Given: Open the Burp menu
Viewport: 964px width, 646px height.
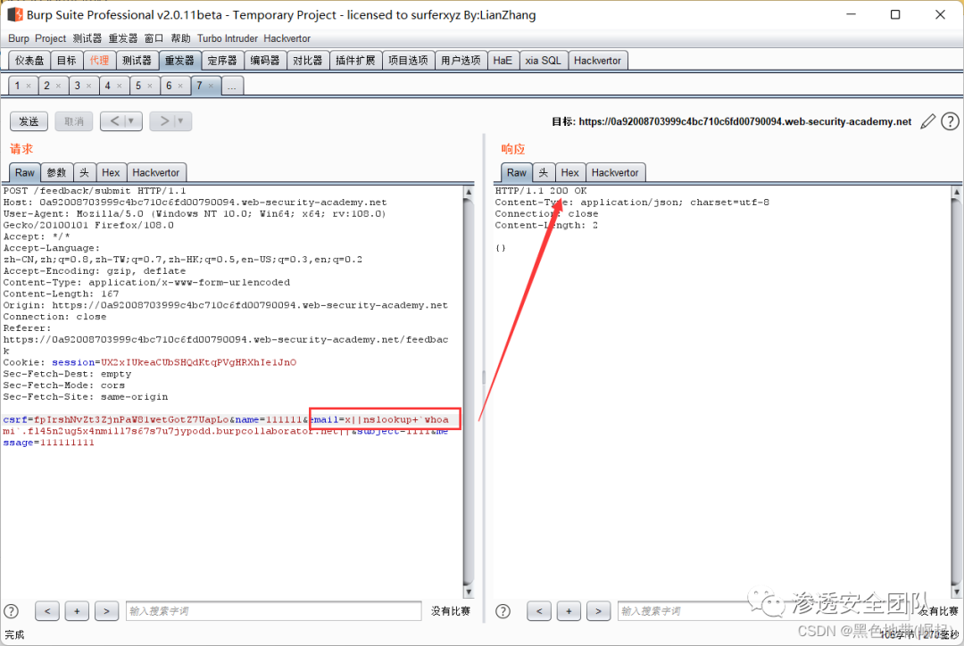Looking at the screenshot, I should tap(19, 38).
